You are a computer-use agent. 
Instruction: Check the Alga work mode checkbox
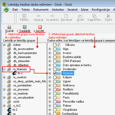click(x=55, y=49)
